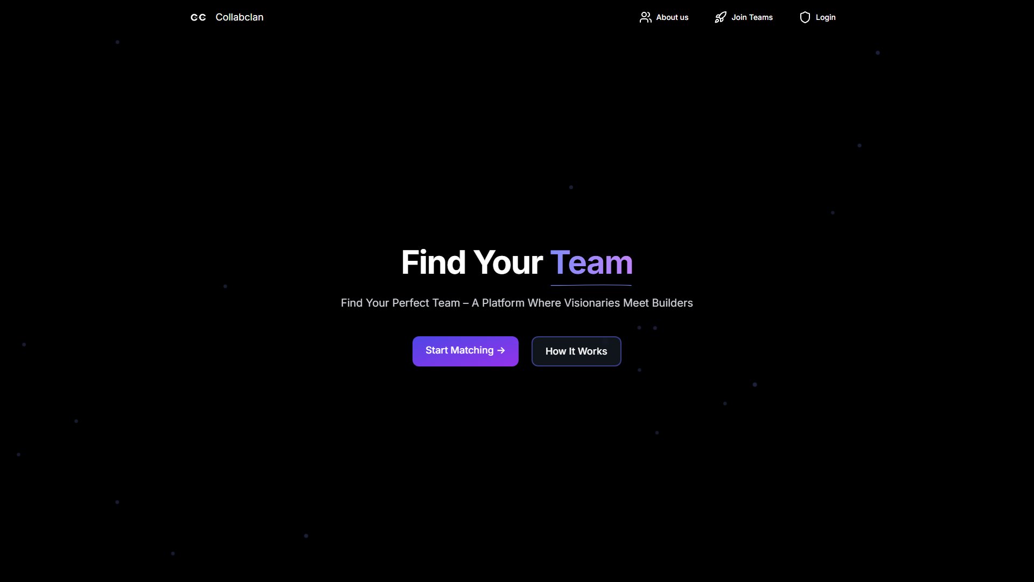Click the shield icon beside Login
The width and height of the screenshot is (1034, 582).
805,17
